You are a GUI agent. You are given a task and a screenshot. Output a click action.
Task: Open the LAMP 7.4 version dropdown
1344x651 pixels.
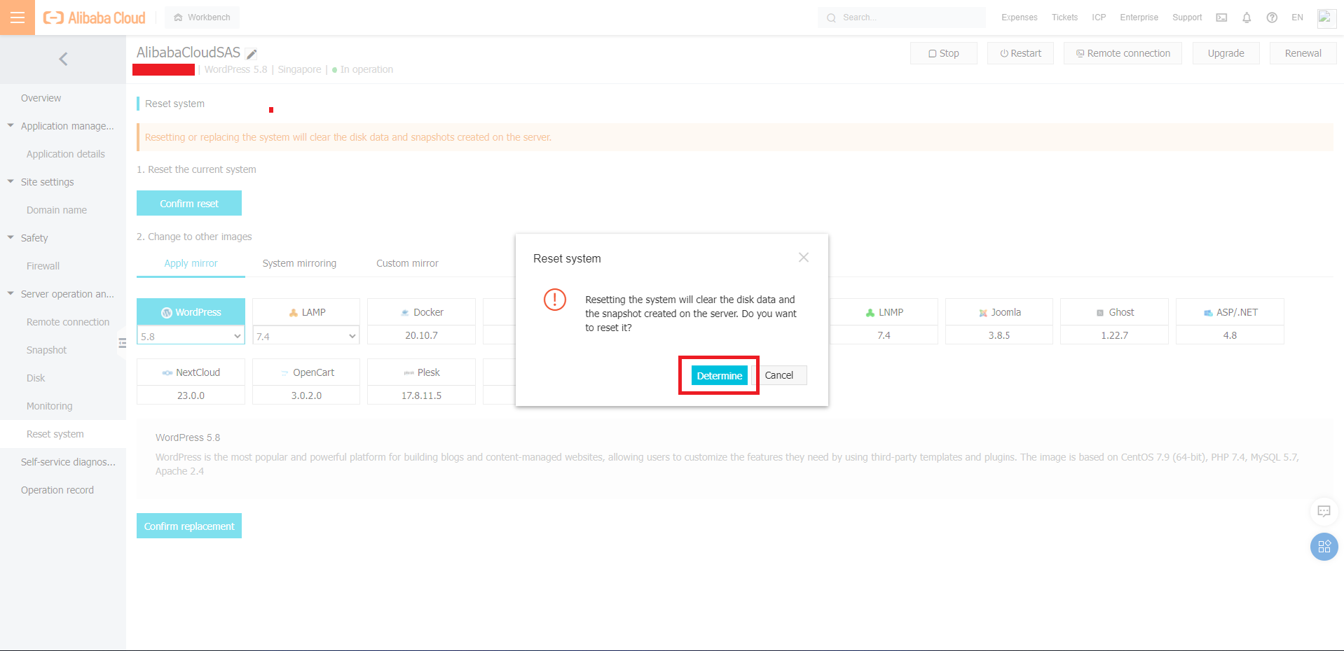[x=306, y=336]
